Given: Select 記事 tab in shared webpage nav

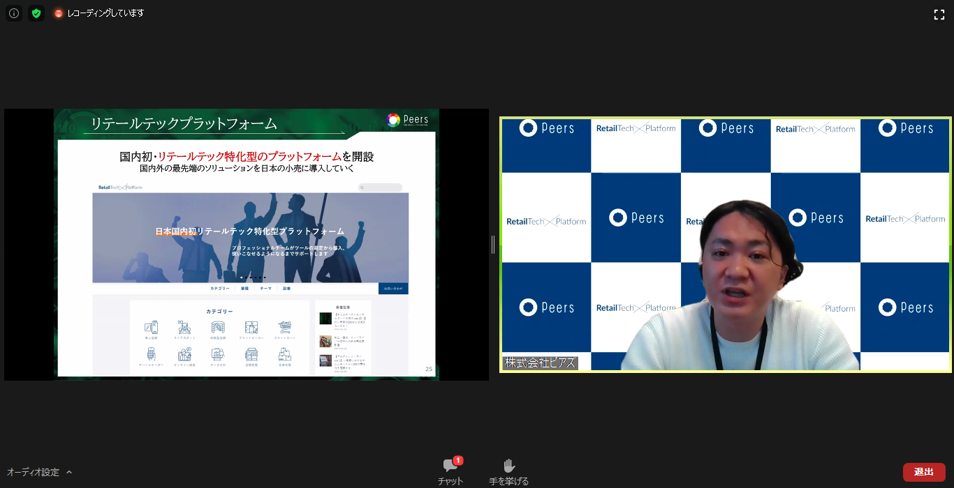Looking at the screenshot, I should pos(286,289).
